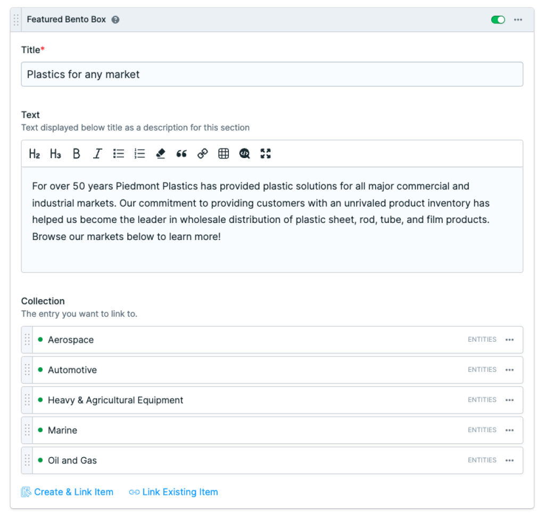This screenshot has height=513, width=545.
Task: Insert a hyperlink in the Text editor
Action: point(202,154)
